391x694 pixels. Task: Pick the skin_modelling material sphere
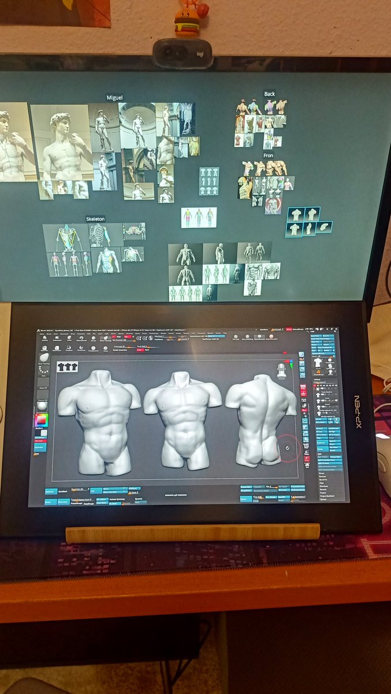(247, 336)
